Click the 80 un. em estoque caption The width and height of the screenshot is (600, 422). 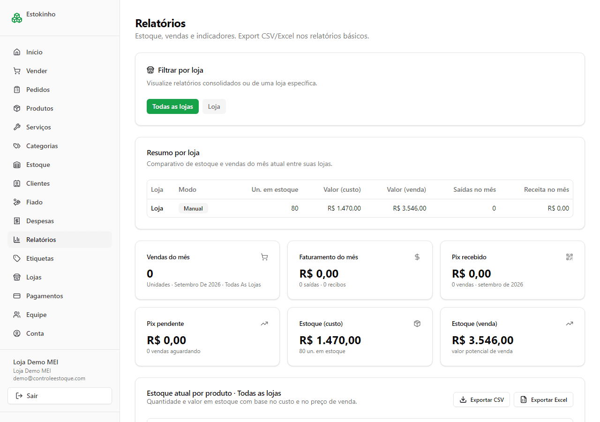click(322, 351)
